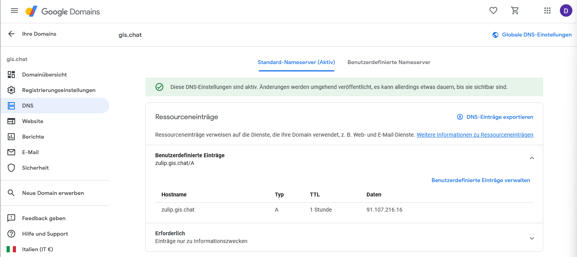Click the globe icon for Globale DNS-Einstellungen
Screen dimensions: 577x257
(x=495, y=35)
